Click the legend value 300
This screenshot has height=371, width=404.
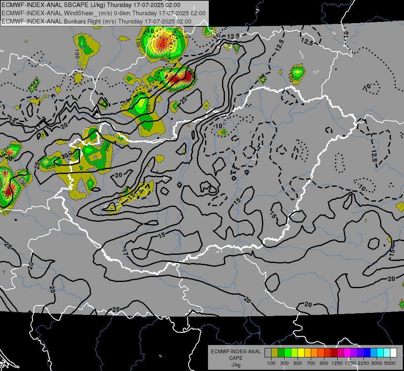click(x=284, y=363)
